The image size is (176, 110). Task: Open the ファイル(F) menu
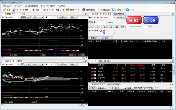(8, 6)
